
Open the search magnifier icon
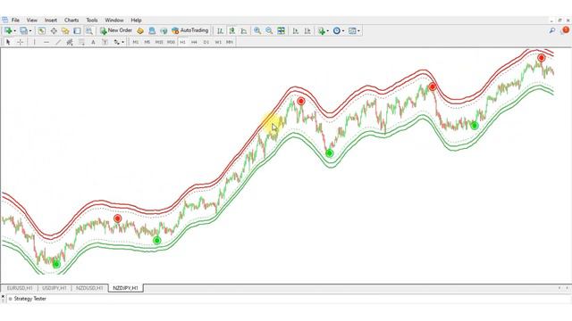coord(552,30)
